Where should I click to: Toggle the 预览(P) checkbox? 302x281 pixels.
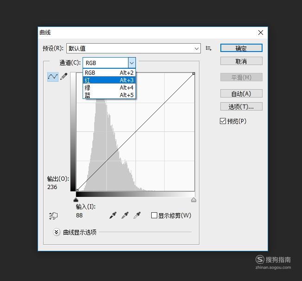(223, 121)
